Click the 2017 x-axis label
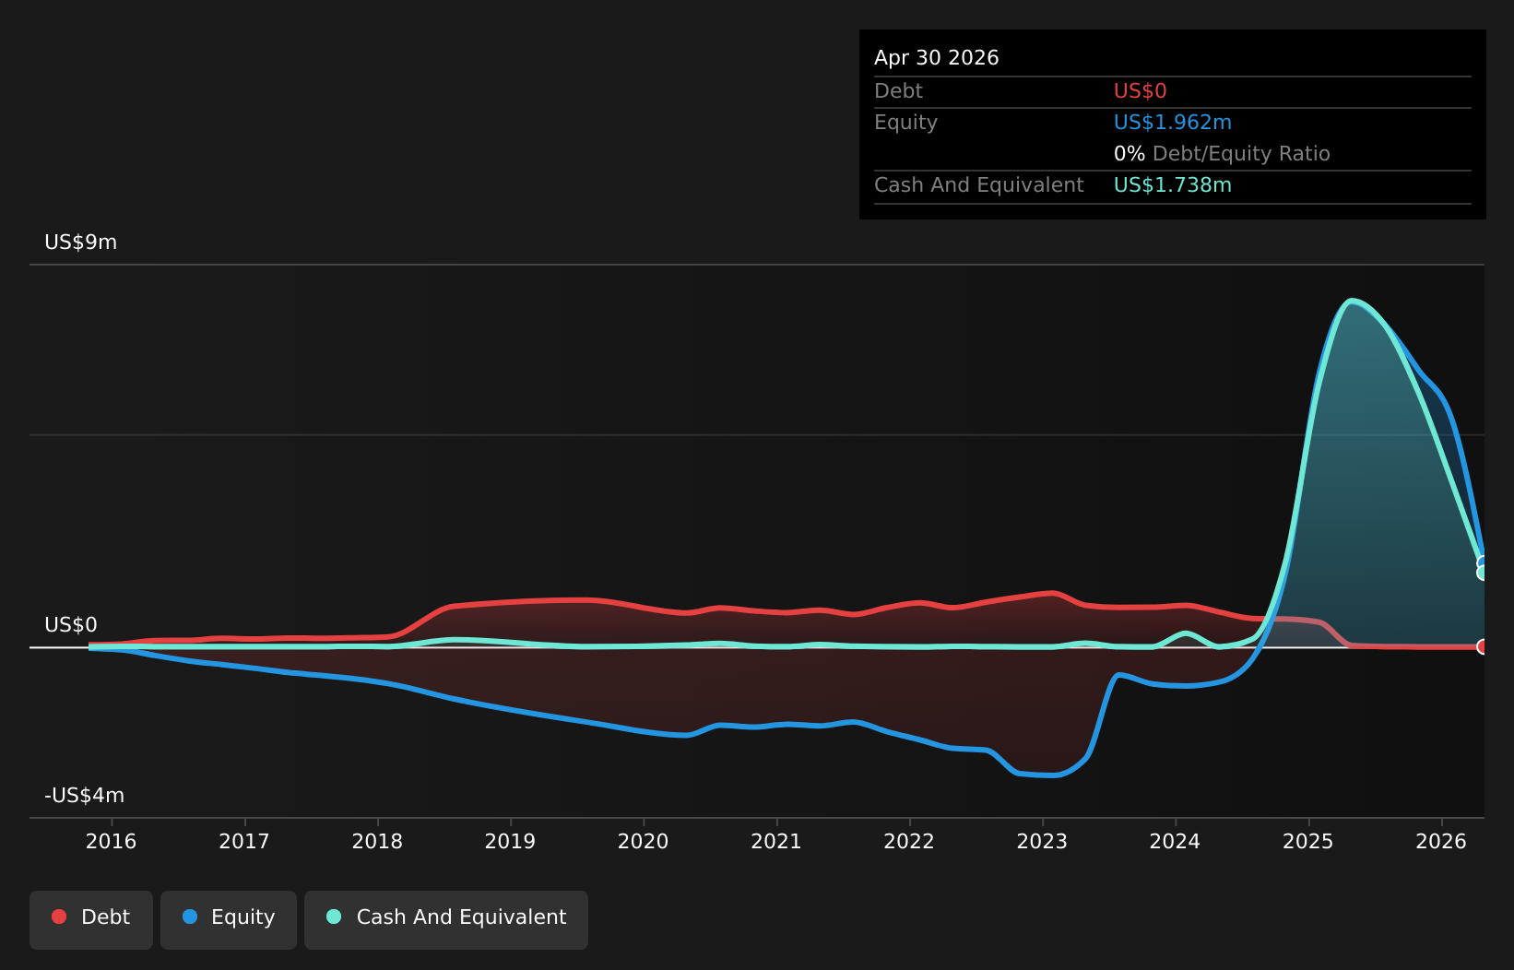This screenshot has height=970, width=1514. click(244, 841)
